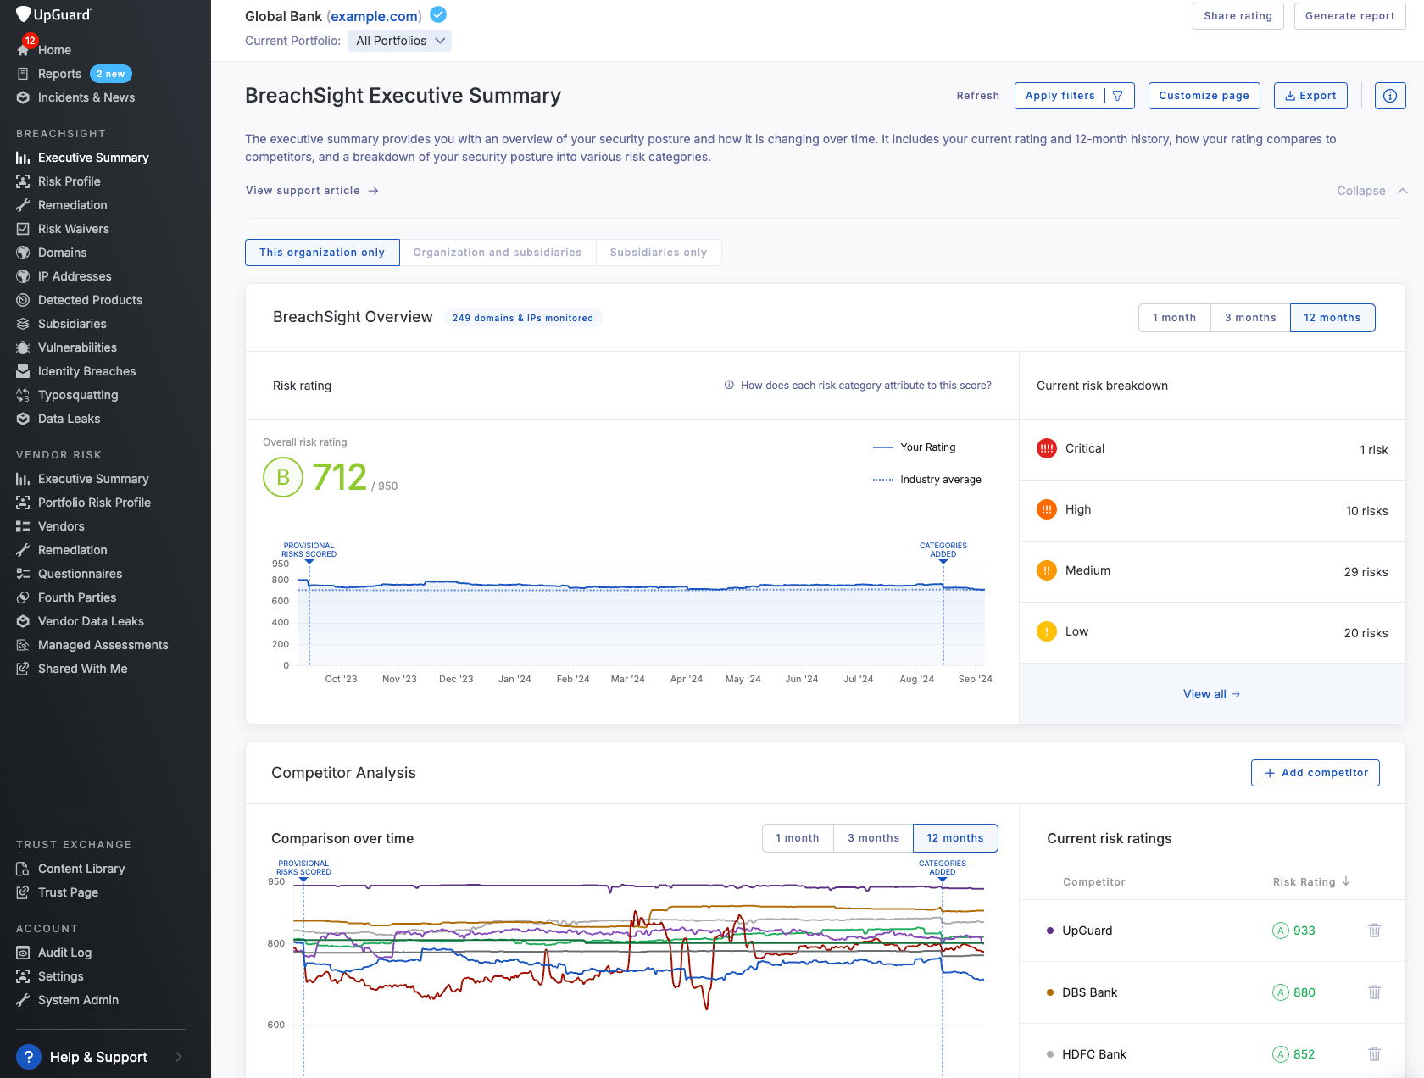The height and width of the screenshot is (1078, 1424).
Task: Set Comparison over time to 12 months
Action: [955, 838]
